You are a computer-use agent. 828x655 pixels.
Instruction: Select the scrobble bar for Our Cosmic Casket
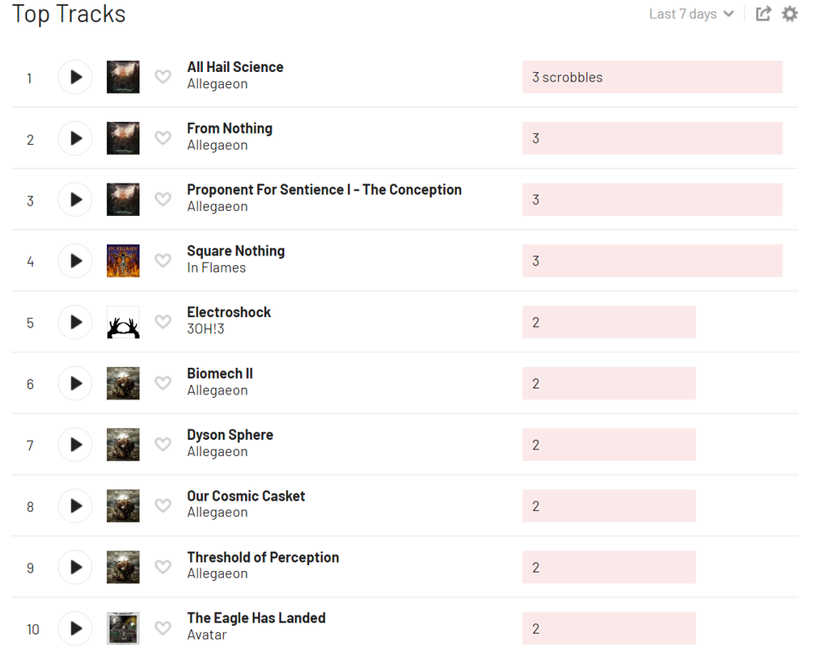tap(609, 506)
